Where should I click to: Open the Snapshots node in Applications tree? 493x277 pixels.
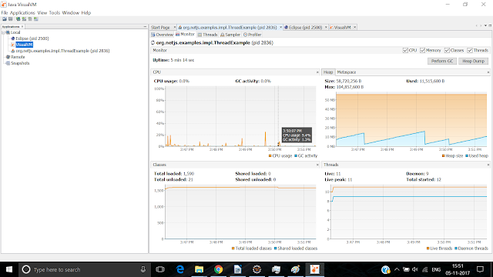(20, 63)
